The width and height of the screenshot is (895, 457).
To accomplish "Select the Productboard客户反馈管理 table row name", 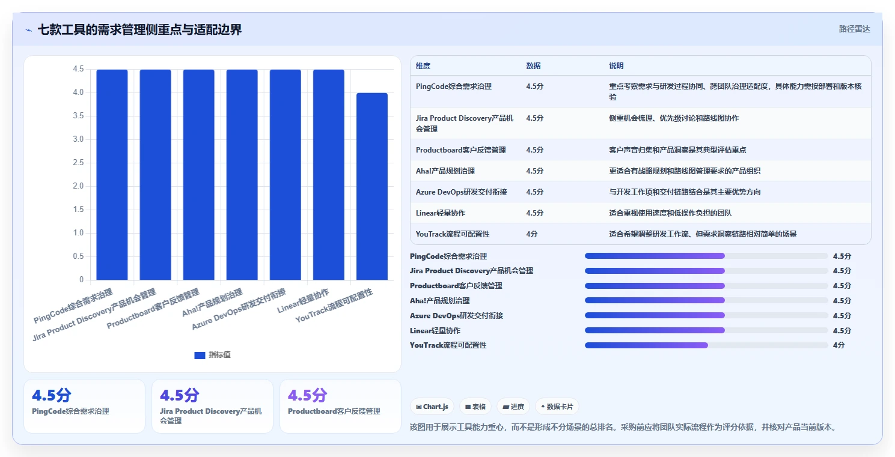I will point(461,150).
